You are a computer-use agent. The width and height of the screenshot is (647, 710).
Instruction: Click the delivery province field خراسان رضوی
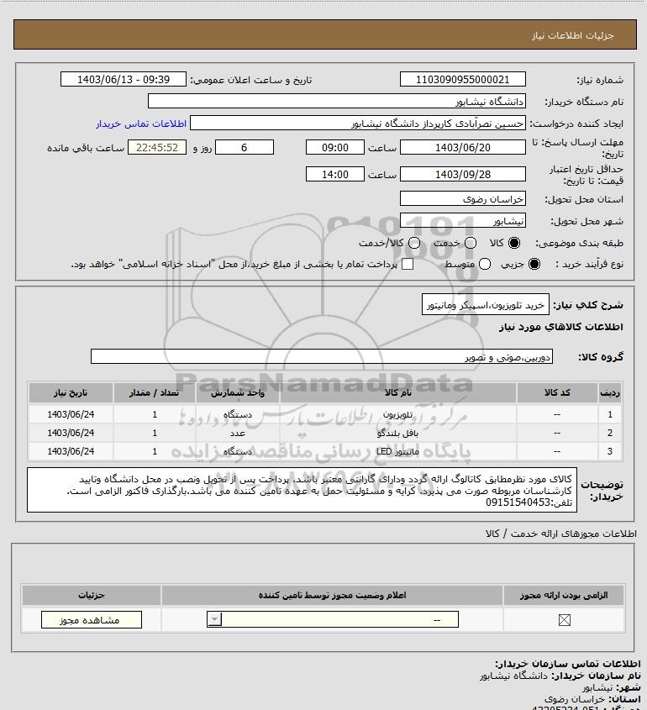point(463,199)
